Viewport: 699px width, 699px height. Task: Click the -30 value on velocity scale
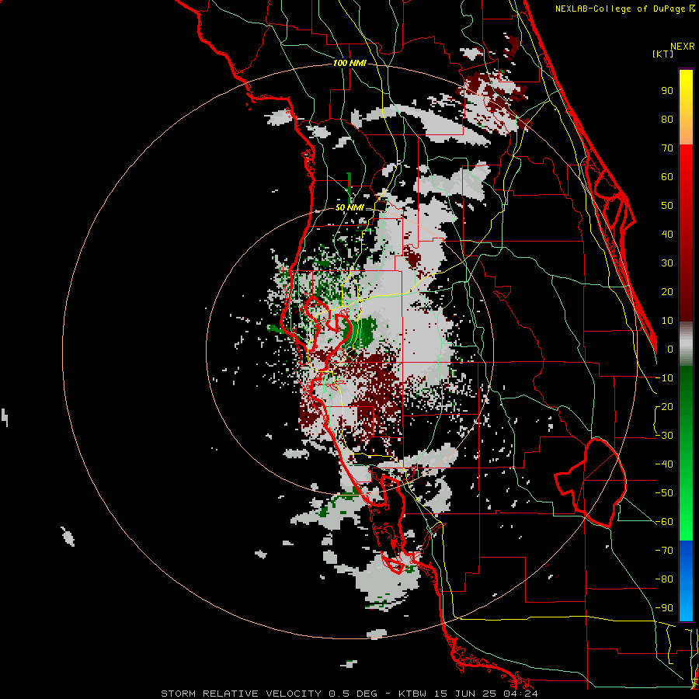[664, 436]
